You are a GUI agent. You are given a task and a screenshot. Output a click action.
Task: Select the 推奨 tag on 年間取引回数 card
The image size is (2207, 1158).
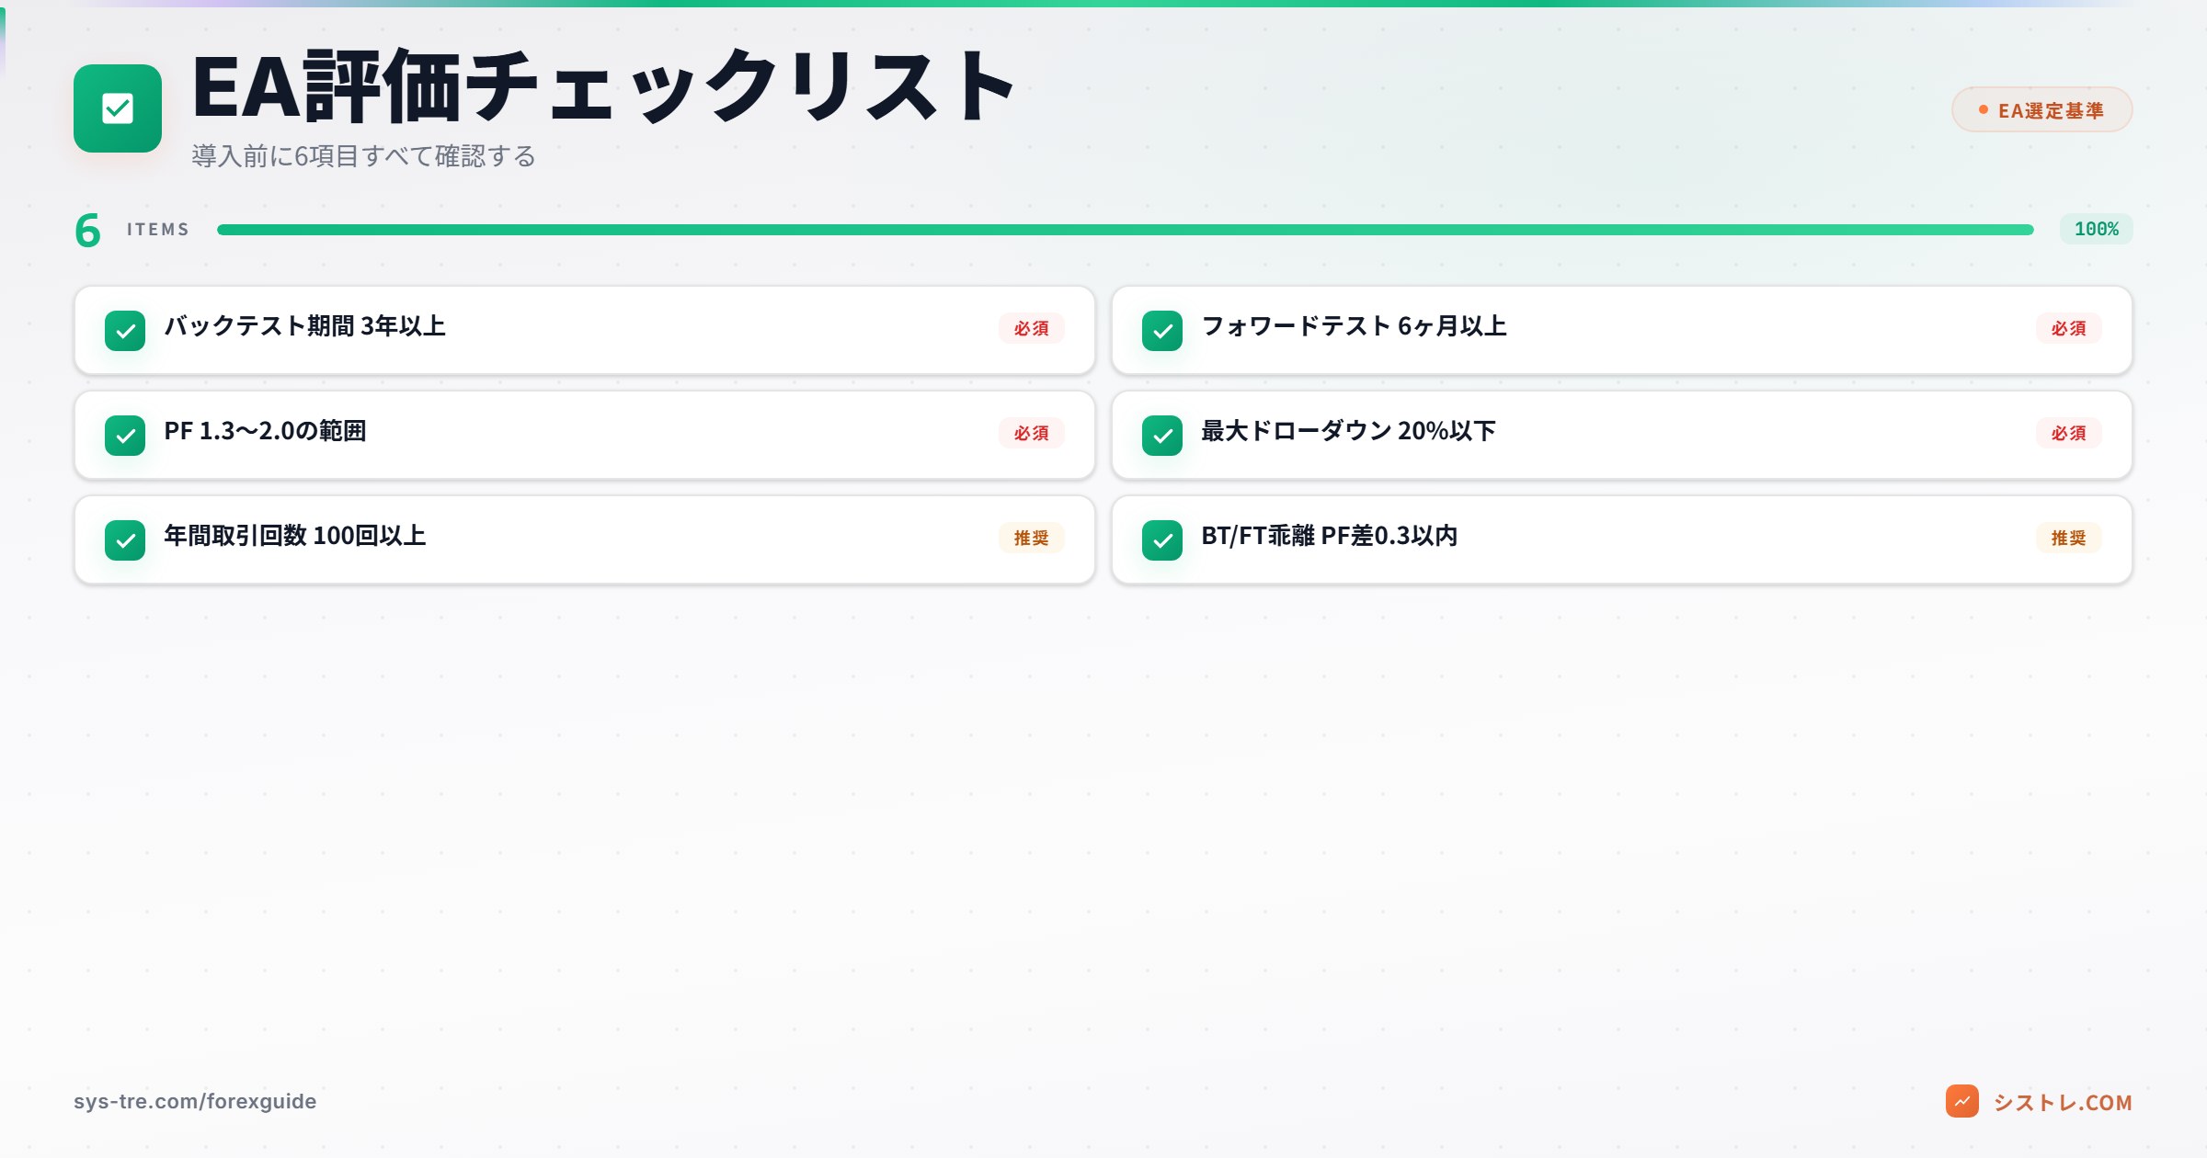(1032, 538)
